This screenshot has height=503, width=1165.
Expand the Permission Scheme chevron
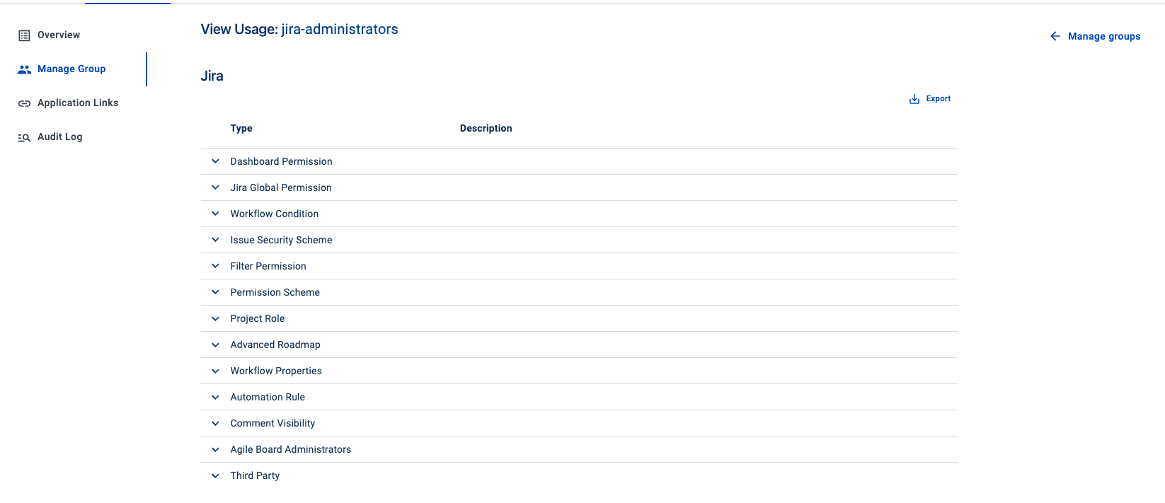[215, 292]
